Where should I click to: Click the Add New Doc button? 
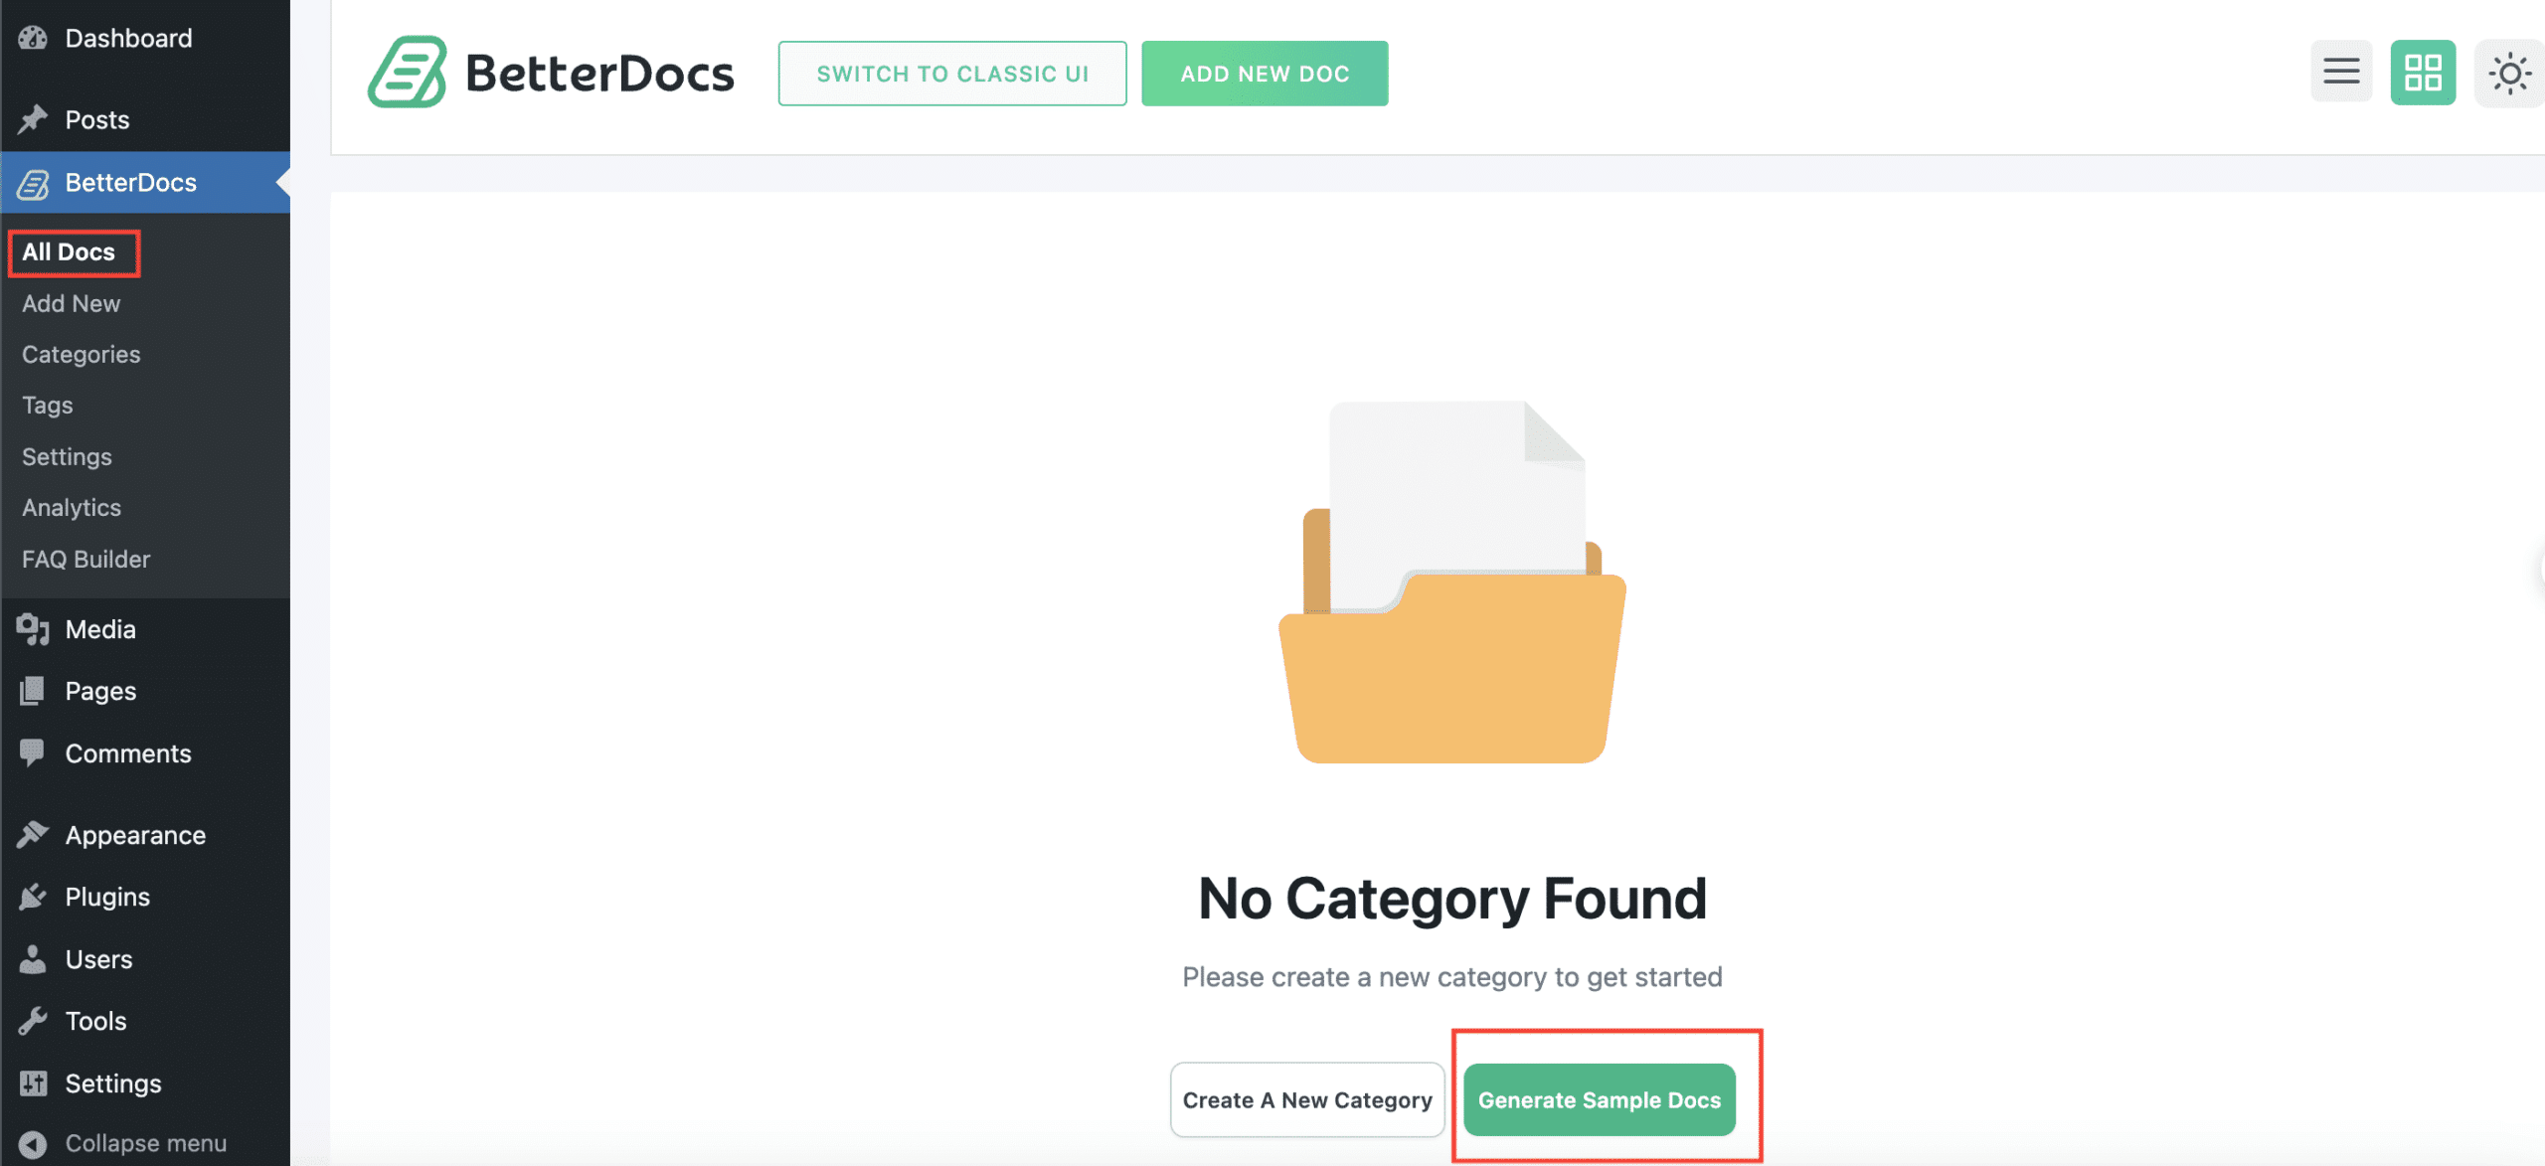coord(1265,73)
